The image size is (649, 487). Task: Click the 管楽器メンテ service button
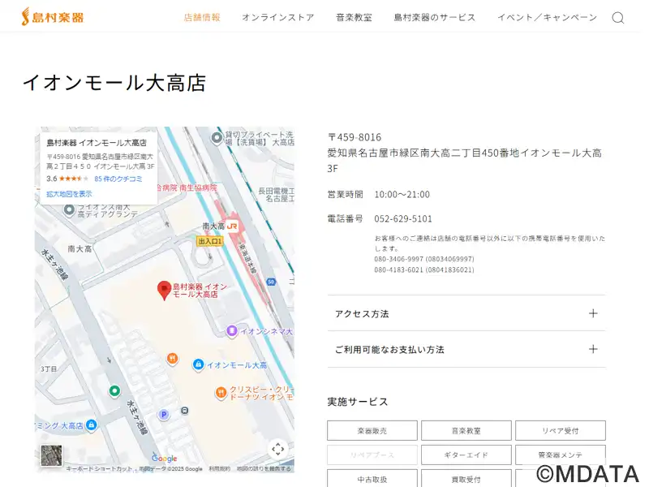(561, 455)
